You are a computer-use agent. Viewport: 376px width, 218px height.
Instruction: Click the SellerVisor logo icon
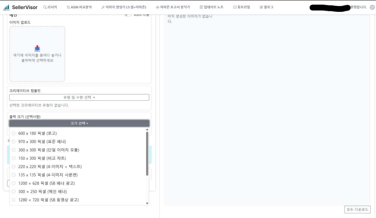pyautogui.click(x=6, y=7)
